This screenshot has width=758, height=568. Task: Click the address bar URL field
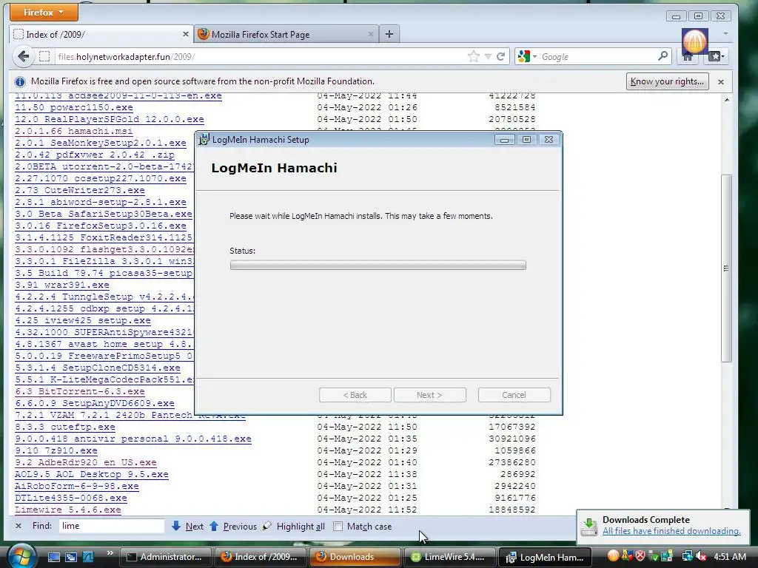click(x=261, y=56)
